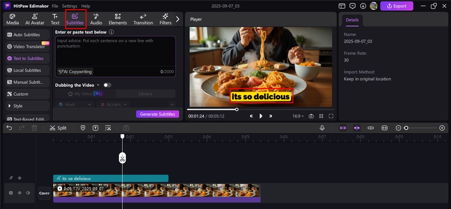Image resolution: width=451 pixels, height=209 pixels.
Task: Undo the last timeline action
Action: (9, 128)
